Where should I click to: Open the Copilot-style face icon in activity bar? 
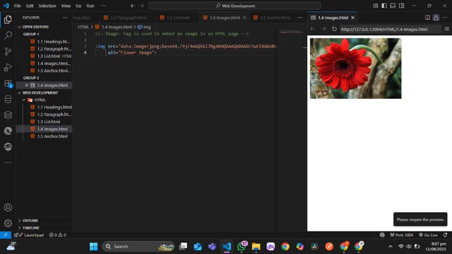(8, 147)
